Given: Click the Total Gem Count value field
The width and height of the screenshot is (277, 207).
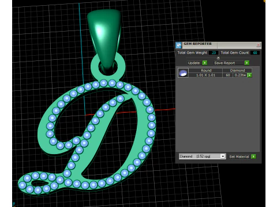Looking at the screenshot, I should coord(255,53).
